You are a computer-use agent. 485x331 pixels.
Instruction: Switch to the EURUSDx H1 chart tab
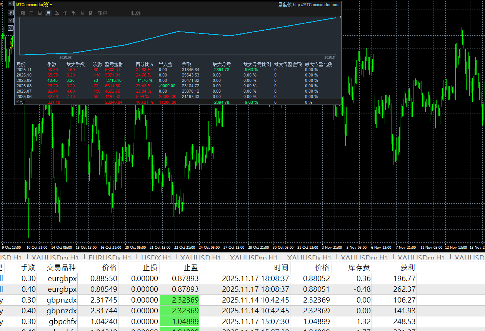tap(110, 258)
